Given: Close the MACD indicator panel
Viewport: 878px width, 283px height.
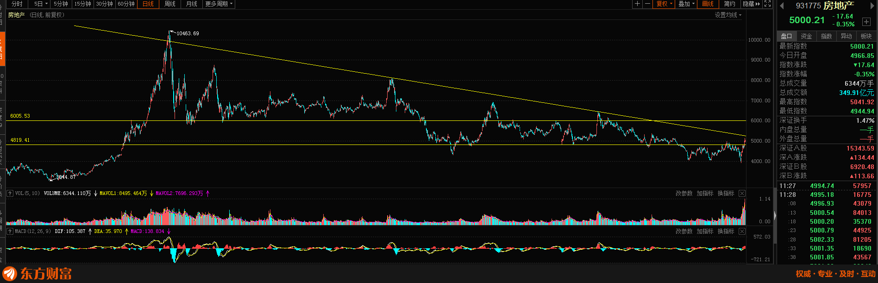Looking at the screenshot, I should [x=742, y=231].
